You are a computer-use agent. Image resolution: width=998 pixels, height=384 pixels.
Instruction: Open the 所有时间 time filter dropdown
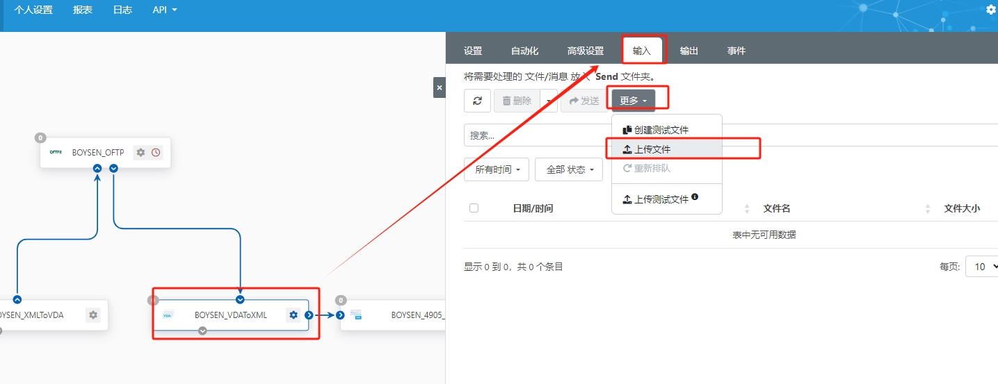tap(497, 169)
